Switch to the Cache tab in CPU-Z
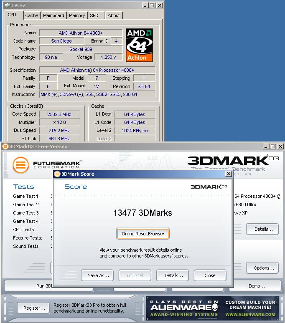Viewport: 285px width, 323px height. [x=32, y=15]
